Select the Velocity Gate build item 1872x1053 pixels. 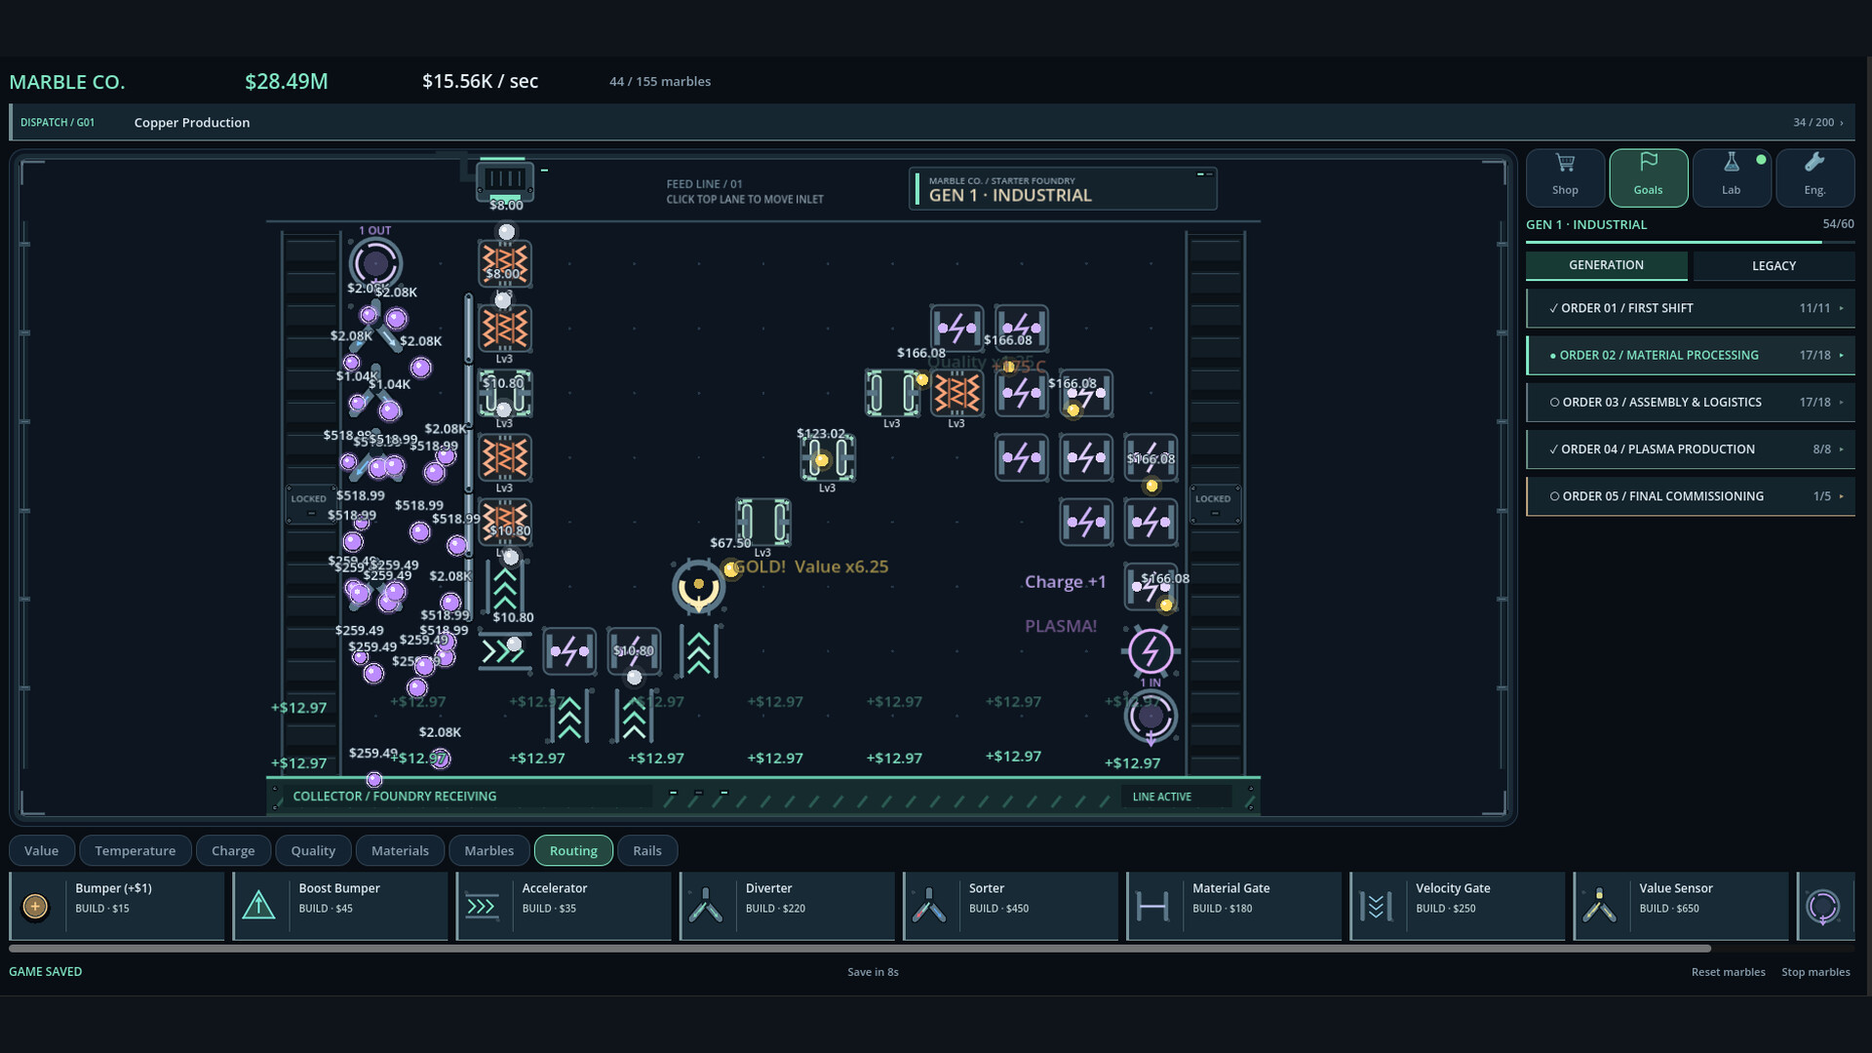pos(1457,906)
